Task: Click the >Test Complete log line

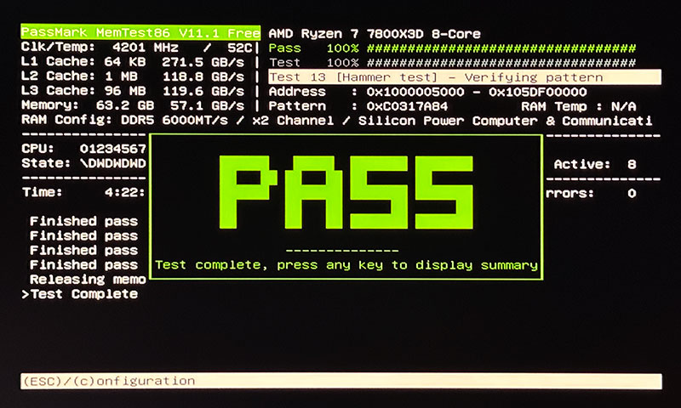Action: pyautogui.click(x=80, y=294)
